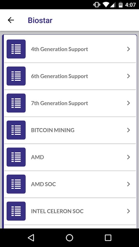Tap the Android Recents square button

coord(108,238)
